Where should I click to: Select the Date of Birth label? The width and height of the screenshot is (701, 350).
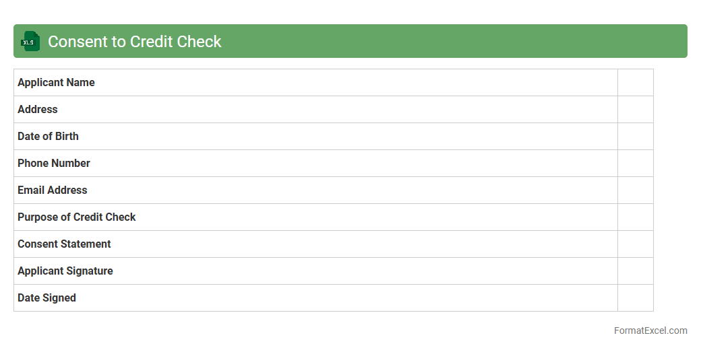(48, 137)
